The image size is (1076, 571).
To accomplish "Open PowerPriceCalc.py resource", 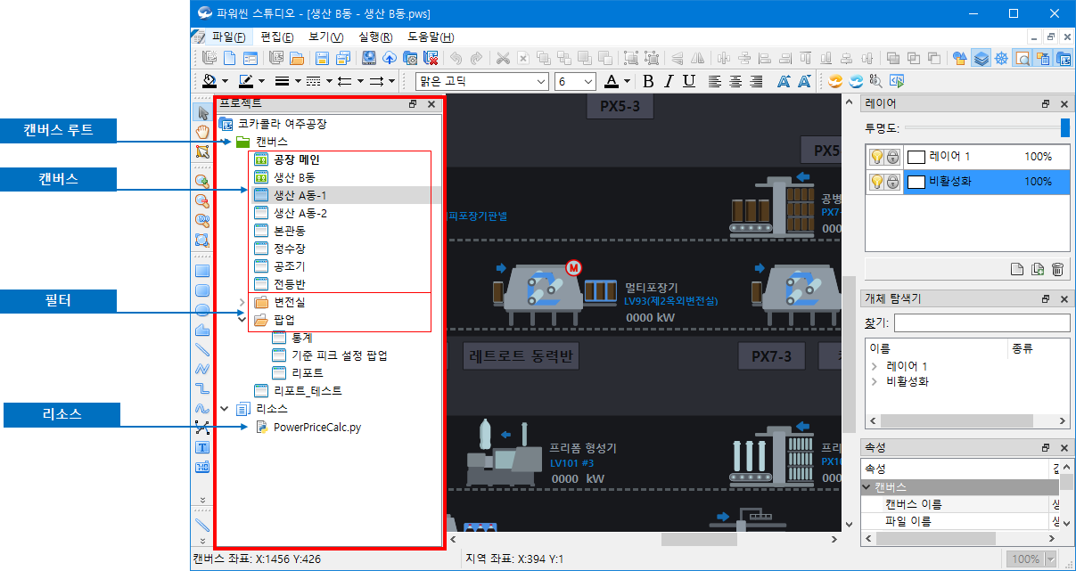I will [x=317, y=427].
